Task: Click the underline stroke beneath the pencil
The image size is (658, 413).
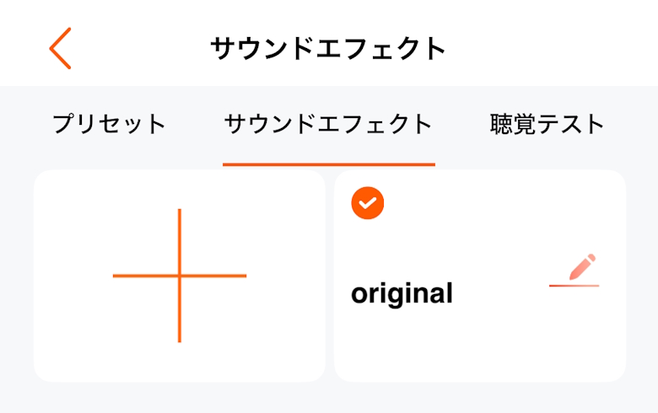Action: 574,287
